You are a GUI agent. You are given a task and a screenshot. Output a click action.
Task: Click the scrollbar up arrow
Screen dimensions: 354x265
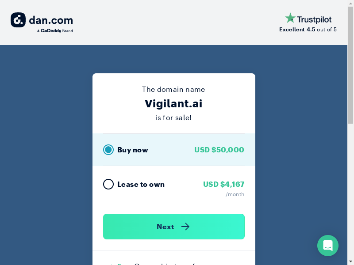coord(350,3)
